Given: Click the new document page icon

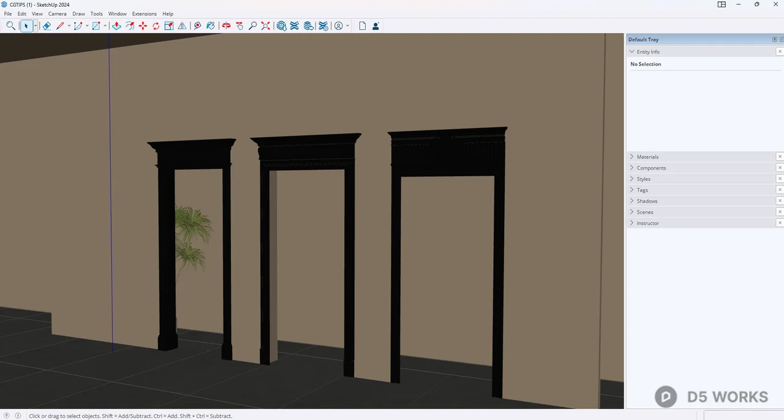Looking at the screenshot, I should [x=363, y=26].
